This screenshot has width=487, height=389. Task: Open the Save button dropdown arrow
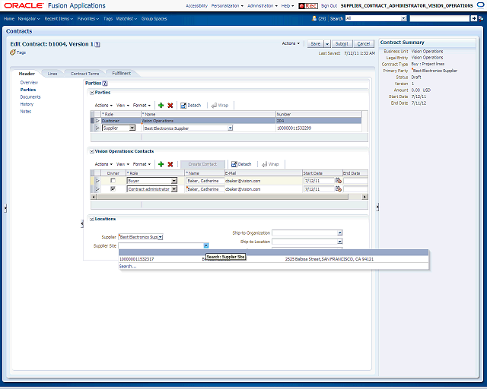(x=327, y=44)
